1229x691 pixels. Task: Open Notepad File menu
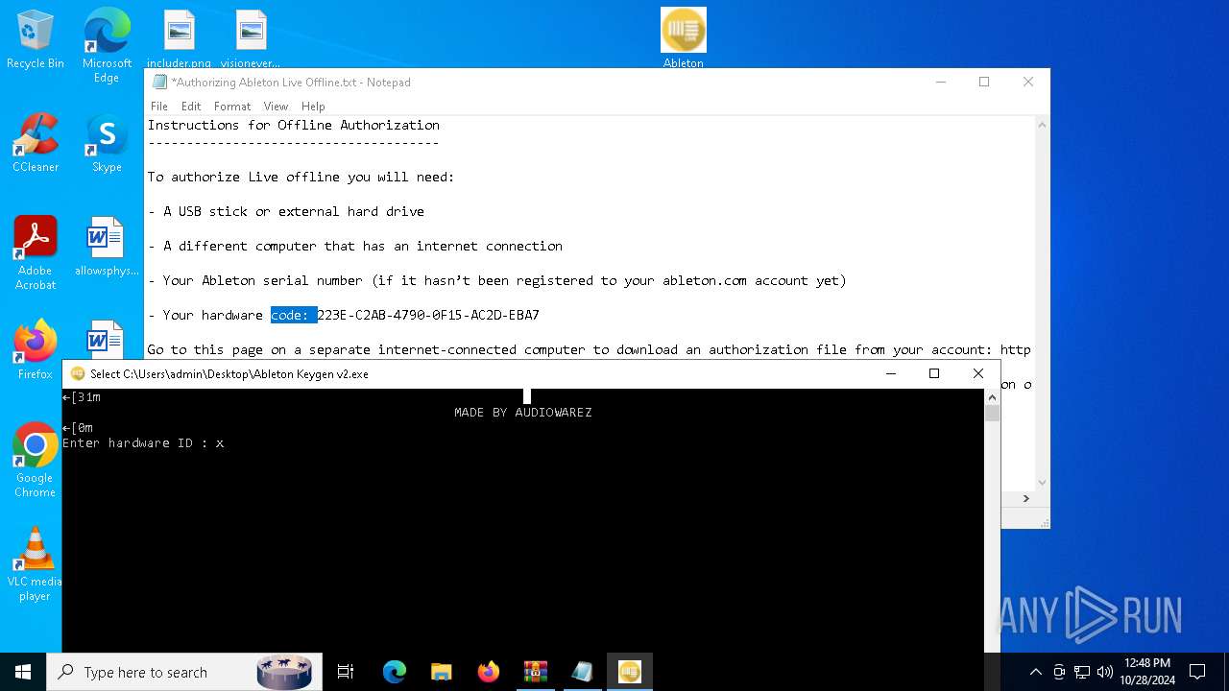[x=159, y=107]
